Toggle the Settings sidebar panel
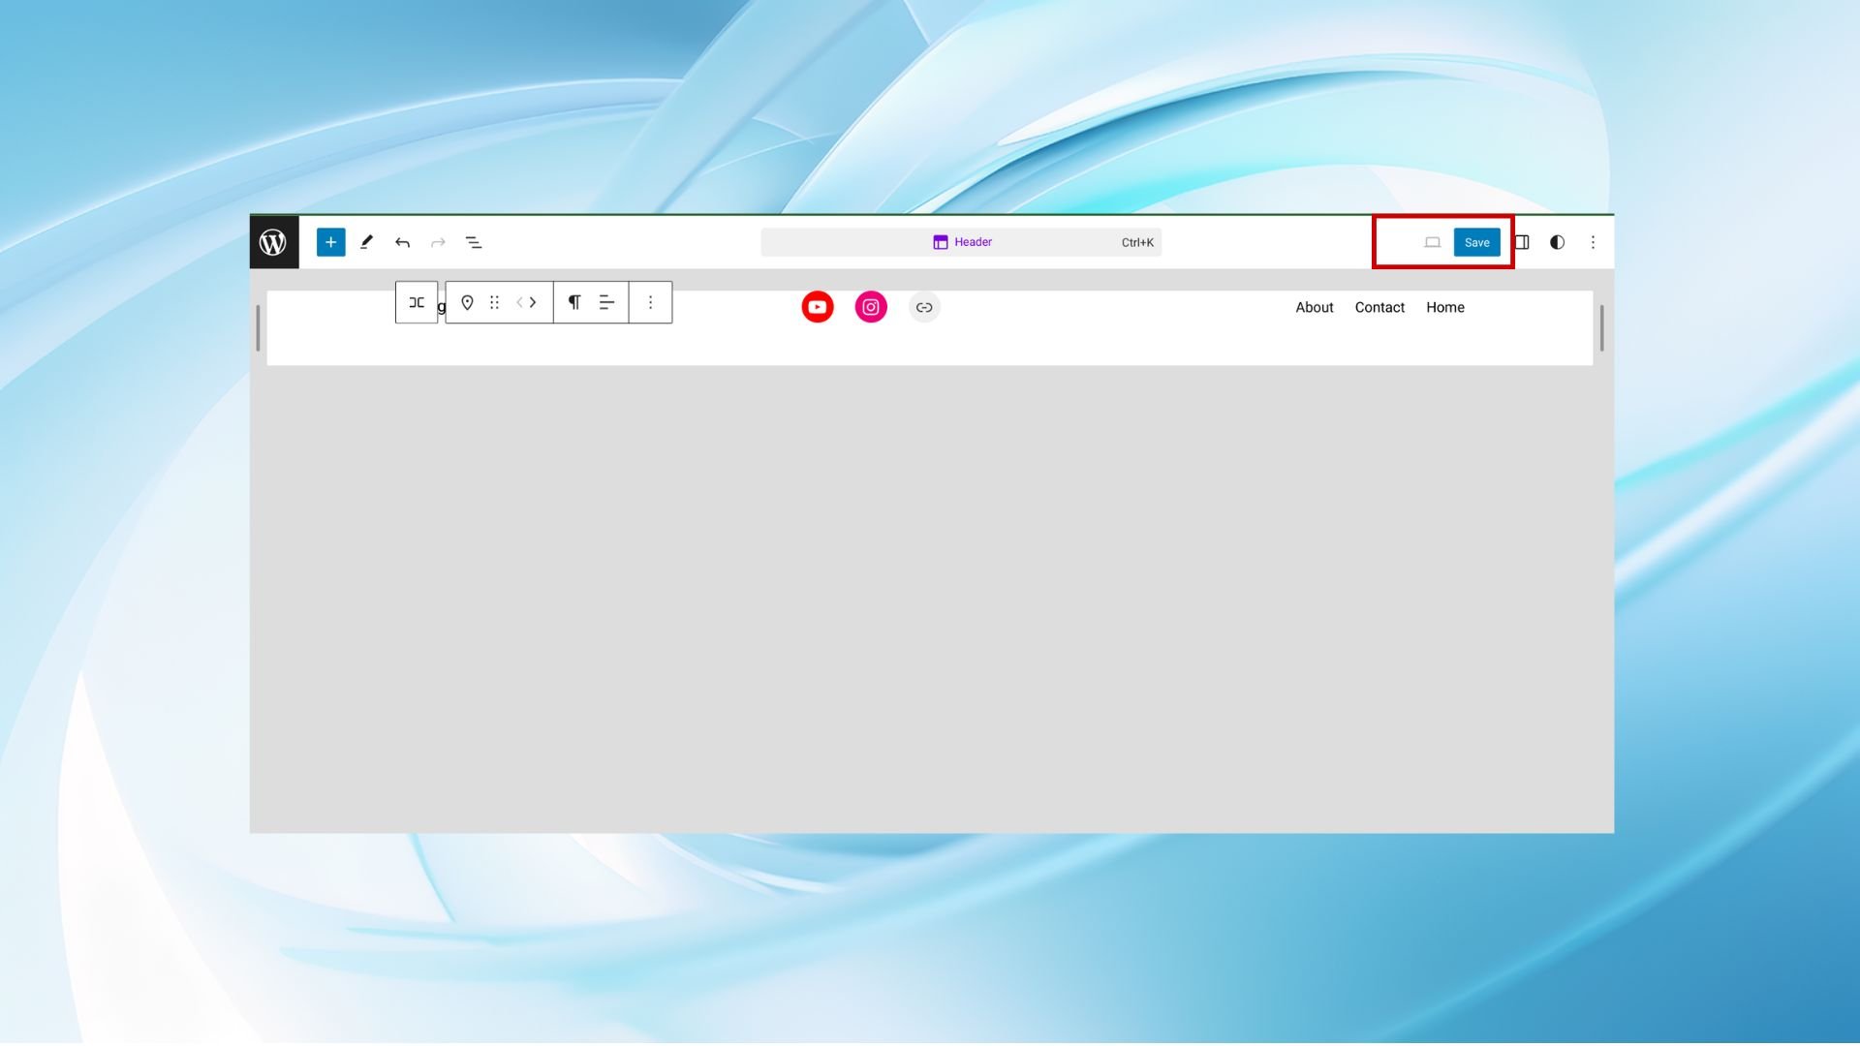The image size is (1860, 1046). point(1522,242)
